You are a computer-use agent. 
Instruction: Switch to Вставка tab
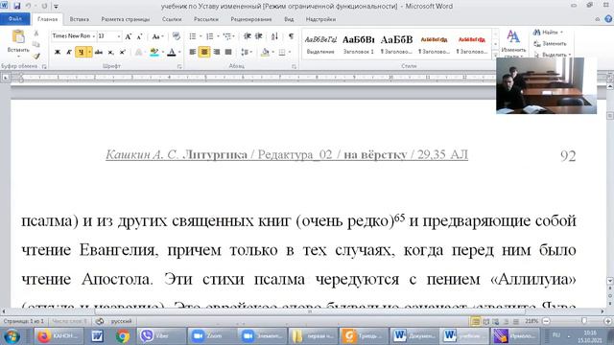[79, 19]
